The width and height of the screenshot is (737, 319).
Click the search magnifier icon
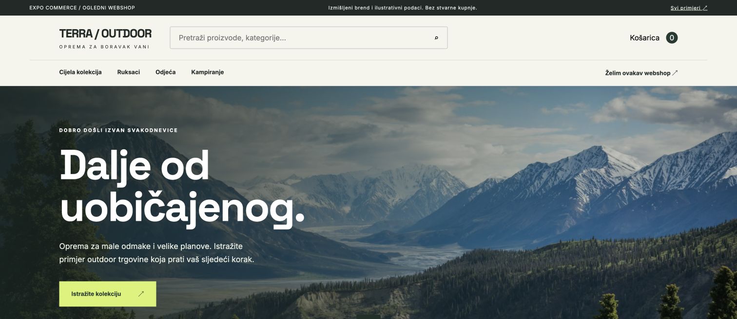[436, 38]
